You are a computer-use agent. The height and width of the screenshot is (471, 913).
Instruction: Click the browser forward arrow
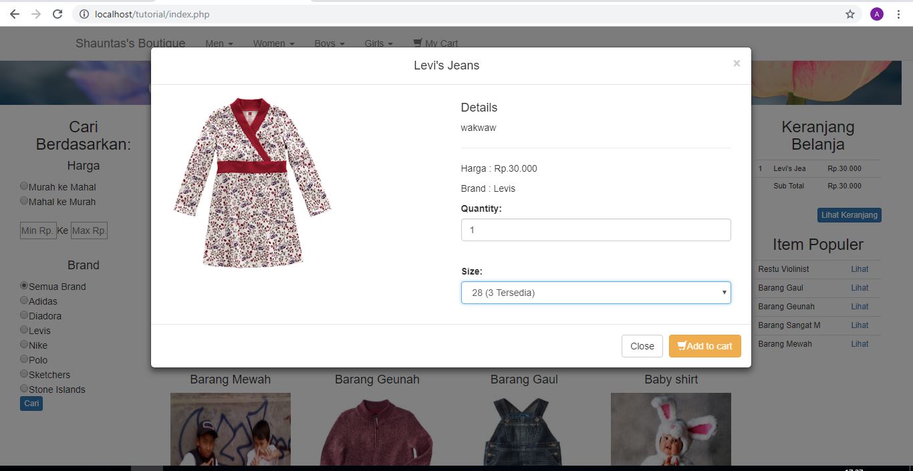click(x=35, y=14)
